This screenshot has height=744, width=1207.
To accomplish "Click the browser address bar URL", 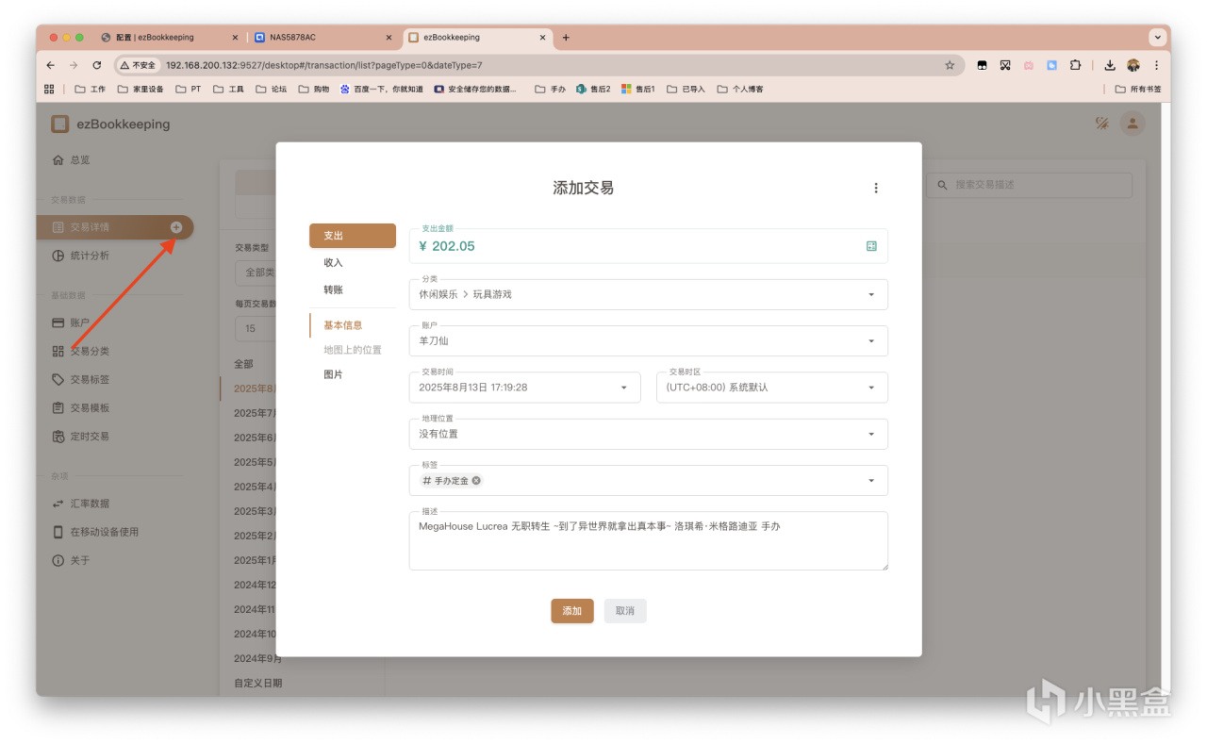I will [x=323, y=65].
